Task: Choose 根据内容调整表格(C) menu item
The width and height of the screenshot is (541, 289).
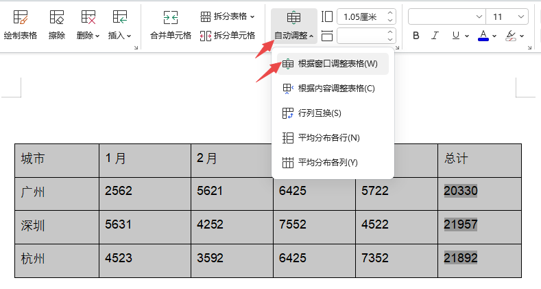Action: click(333, 89)
